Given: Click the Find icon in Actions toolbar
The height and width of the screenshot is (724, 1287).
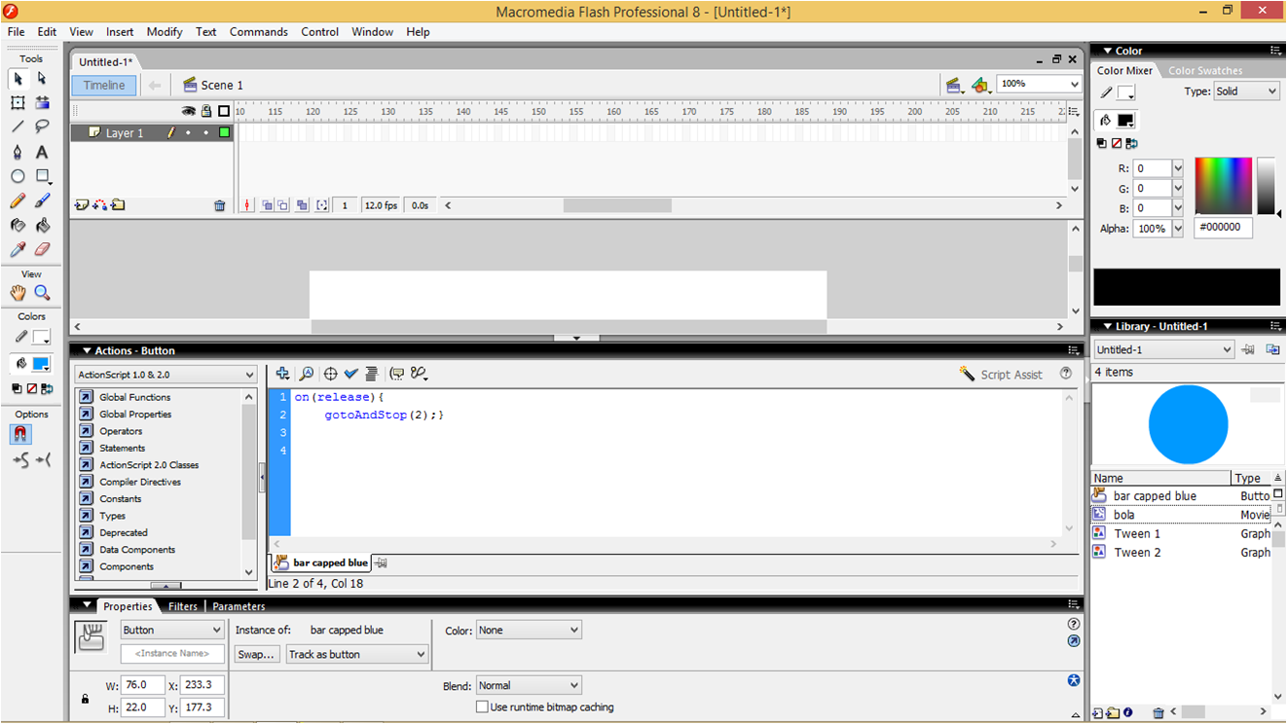Looking at the screenshot, I should click(306, 374).
